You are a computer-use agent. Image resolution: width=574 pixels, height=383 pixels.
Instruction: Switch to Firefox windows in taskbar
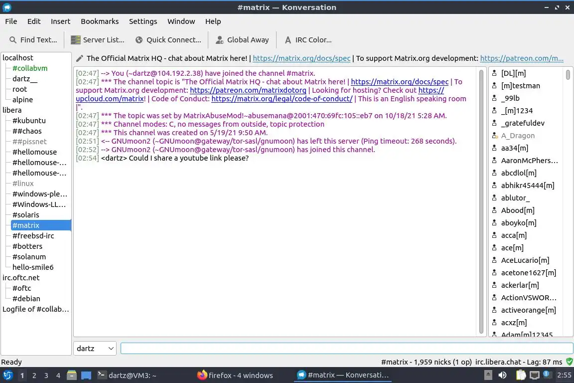coord(235,376)
